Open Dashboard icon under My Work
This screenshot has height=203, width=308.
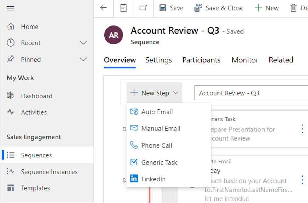(x=11, y=95)
